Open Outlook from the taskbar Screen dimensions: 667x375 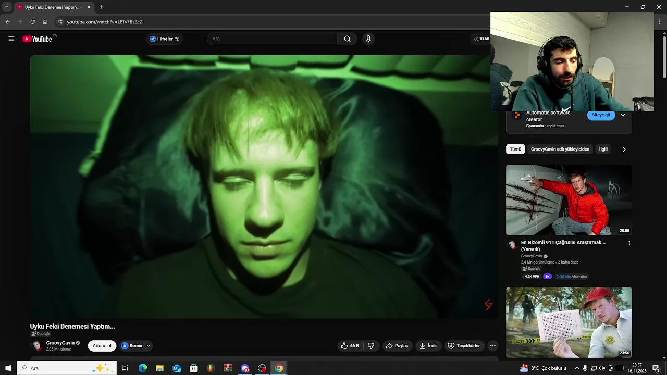pos(177,368)
